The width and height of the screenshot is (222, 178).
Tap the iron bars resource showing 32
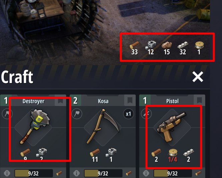click(183, 48)
